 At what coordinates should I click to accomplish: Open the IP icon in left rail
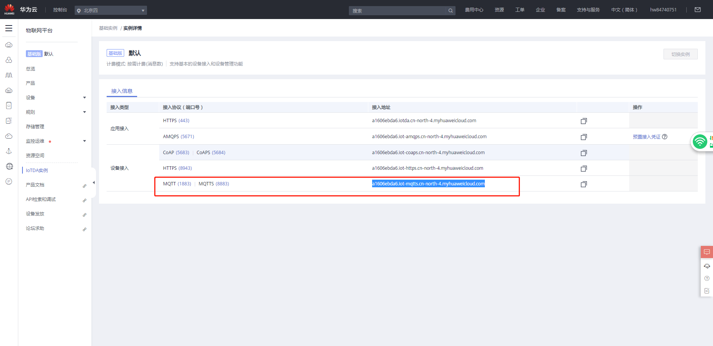click(x=9, y=182)
